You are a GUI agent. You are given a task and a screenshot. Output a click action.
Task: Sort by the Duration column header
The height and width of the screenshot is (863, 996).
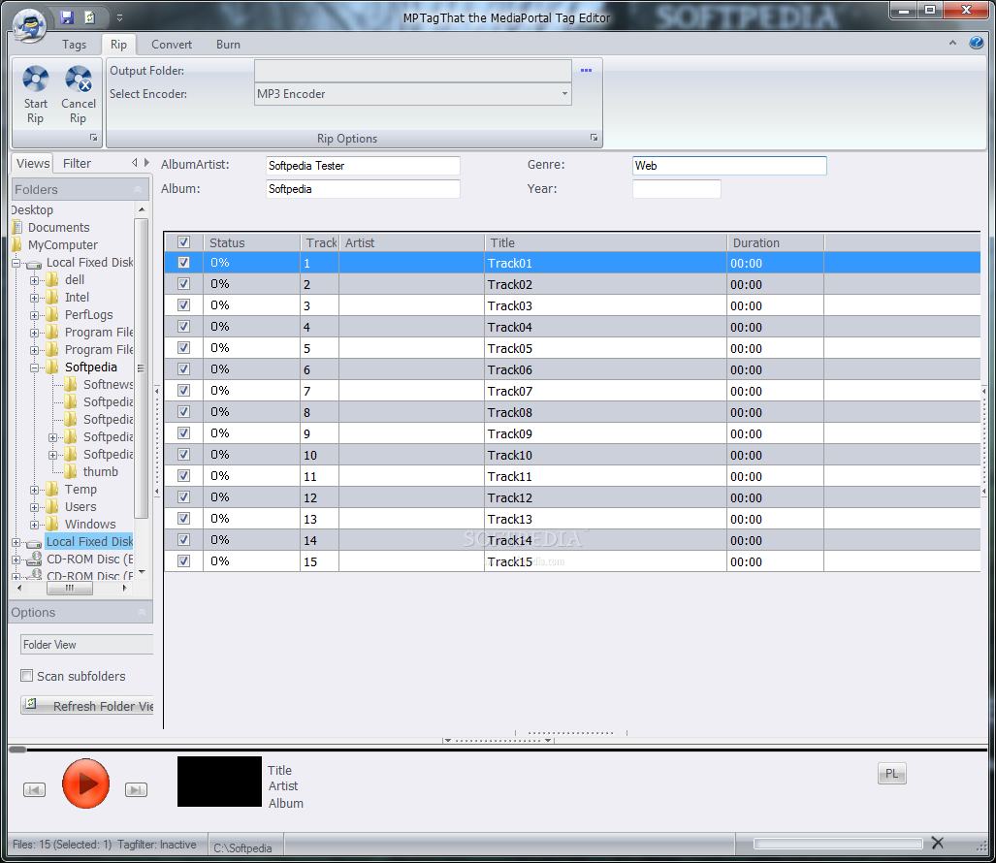[x=776, y=242]
